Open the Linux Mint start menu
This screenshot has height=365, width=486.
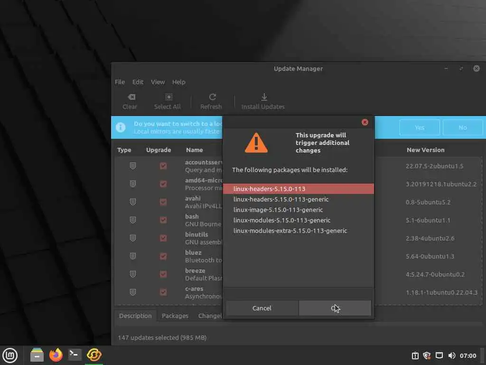(10, 355)
